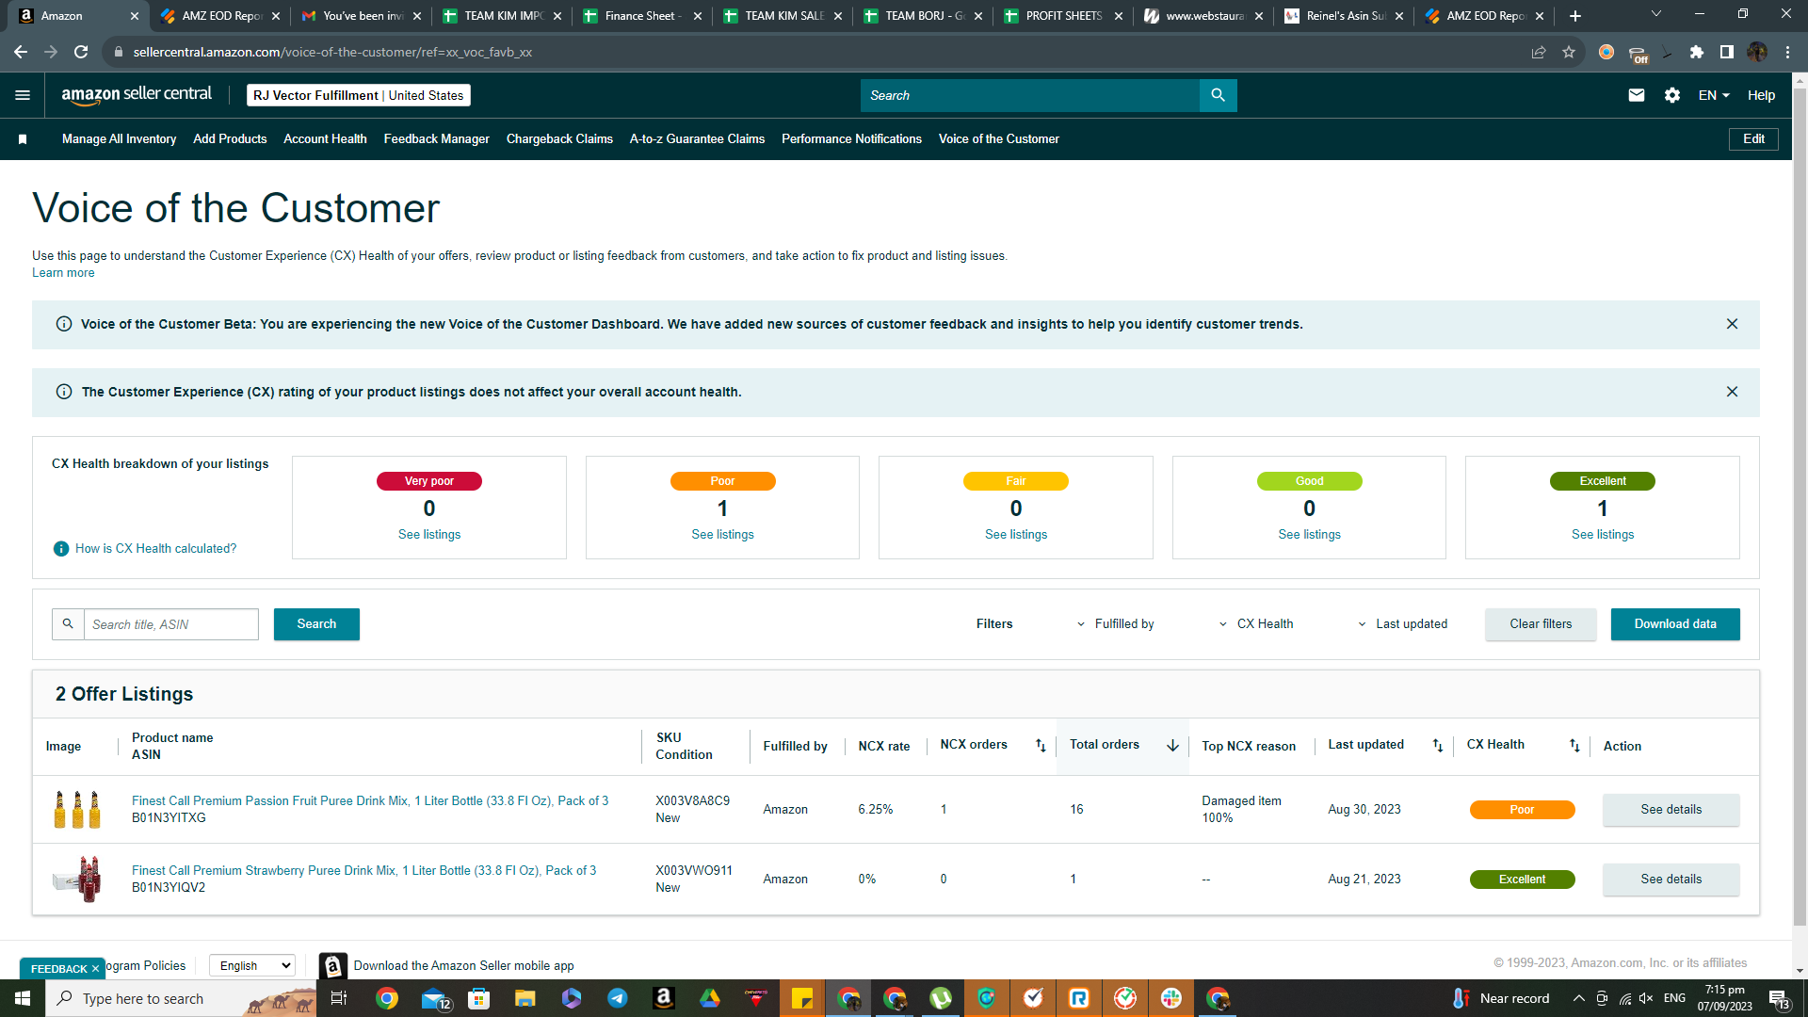Open Feedback Manager menu item
Viewport: 1808px width, 1017px height.
click(x=436, y=139)
